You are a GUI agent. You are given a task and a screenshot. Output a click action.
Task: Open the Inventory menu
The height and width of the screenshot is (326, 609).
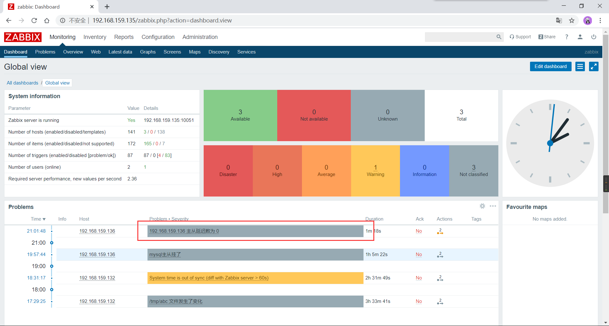click(95, 37)
